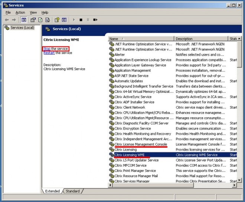Toggle the Show/Hide Console Tree icon
The image size is (245, 202).
tap(24, 20)
